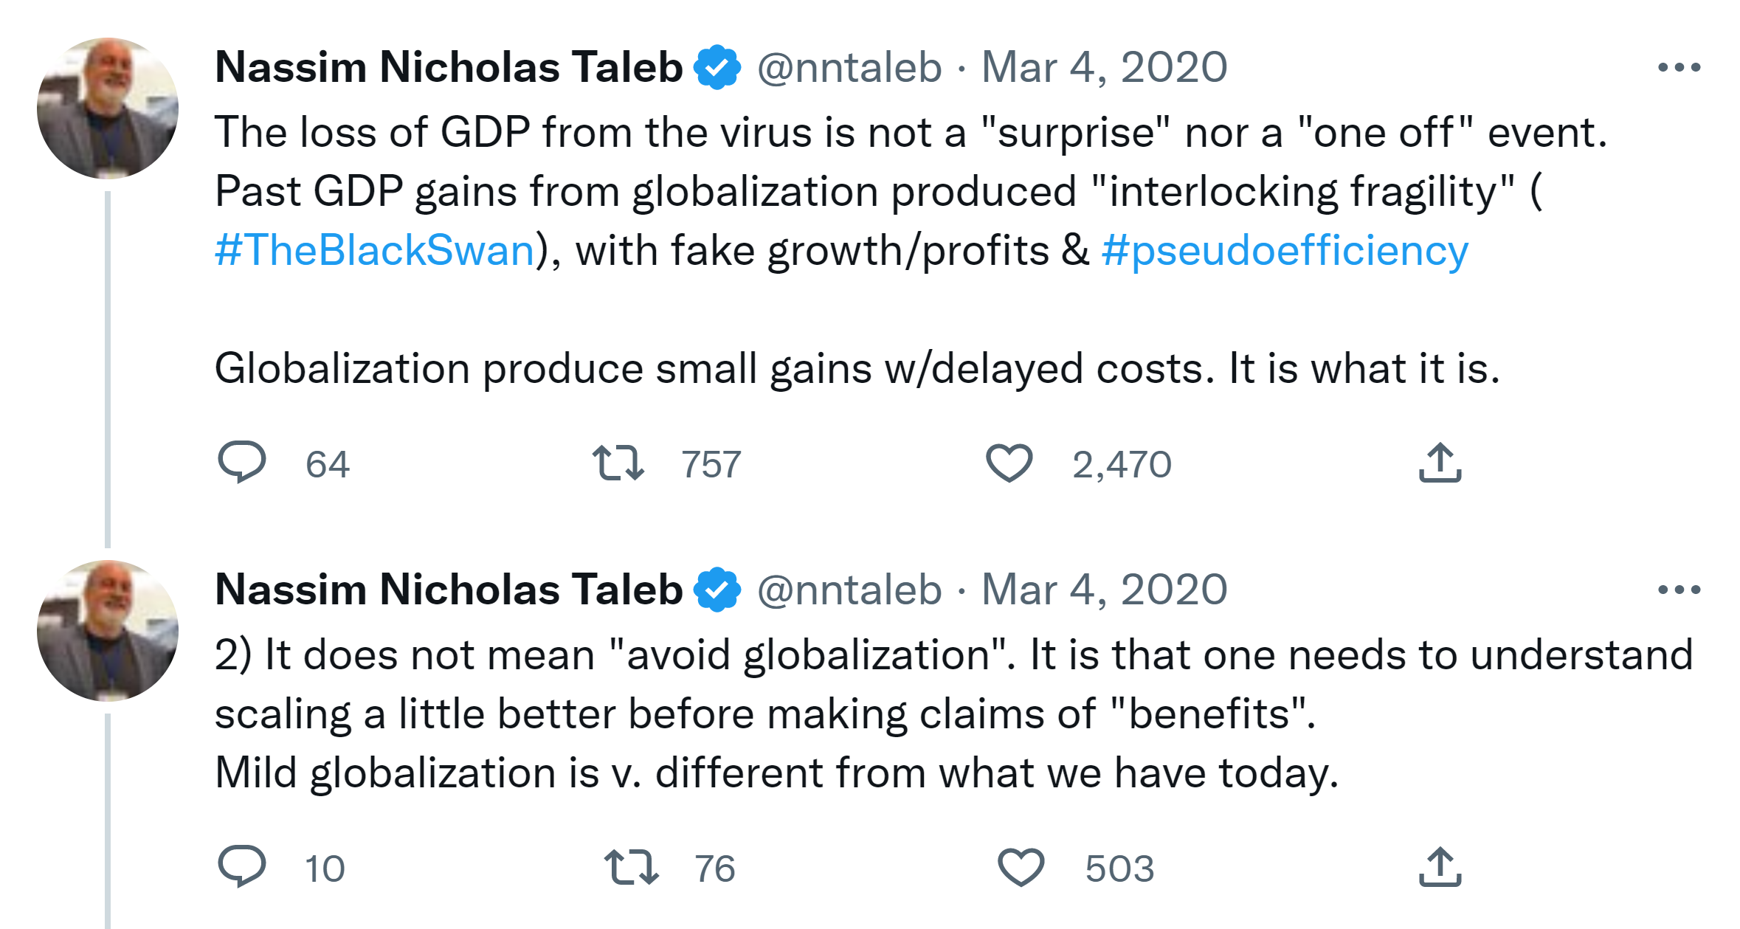Like the tweet with 503 likes
The height and width of the screenshot is (929, 1740).
tap(1021, 866)
